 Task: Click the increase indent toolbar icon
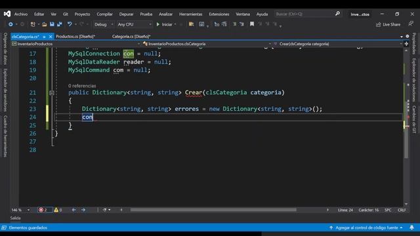[224, 24]
